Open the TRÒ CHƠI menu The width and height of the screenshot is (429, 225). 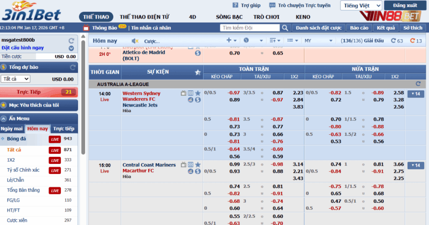266,17
